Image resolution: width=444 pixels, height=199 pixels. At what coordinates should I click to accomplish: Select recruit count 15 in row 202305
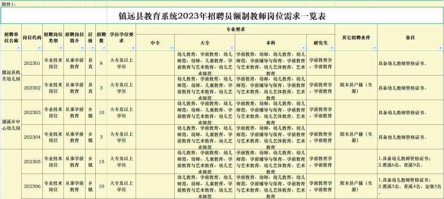click(x=102, y=162)
